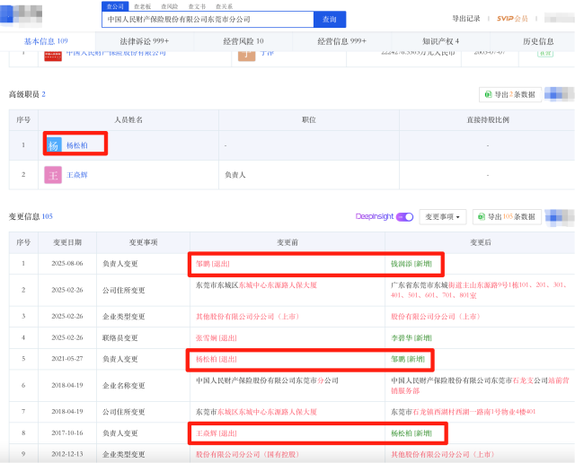Click the blue 查询 search button
The height and width of the screenshot is (463, 575).
330,19
